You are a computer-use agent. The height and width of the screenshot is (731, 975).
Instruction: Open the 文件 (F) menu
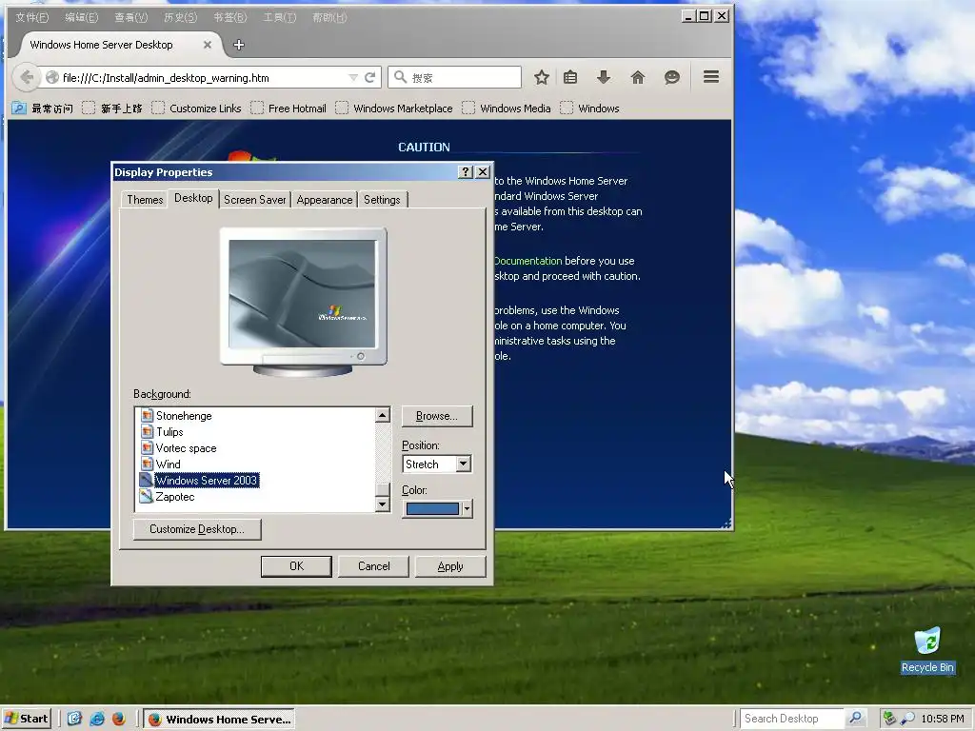(32, 17)
